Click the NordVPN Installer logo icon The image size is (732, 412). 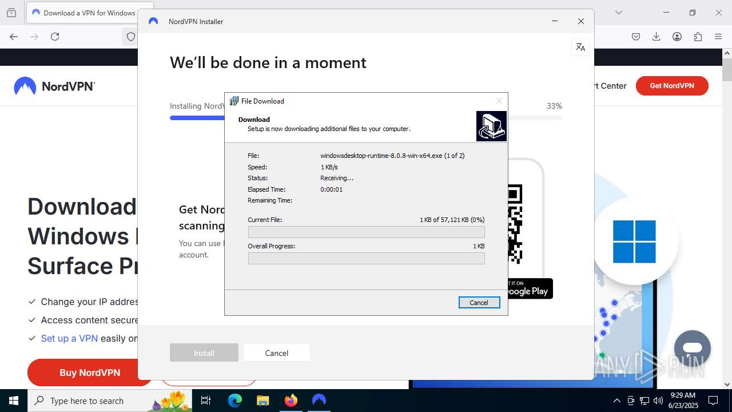pos(153,21)
